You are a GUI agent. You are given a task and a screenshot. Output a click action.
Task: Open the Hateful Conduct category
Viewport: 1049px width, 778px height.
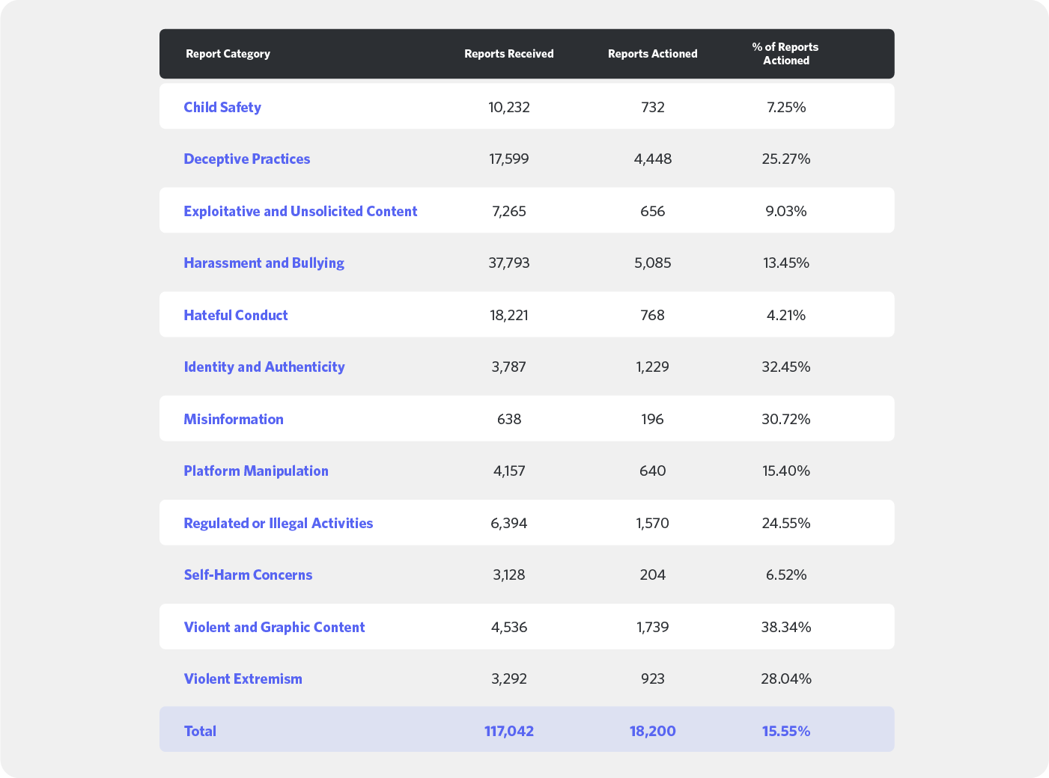(235, 315)
